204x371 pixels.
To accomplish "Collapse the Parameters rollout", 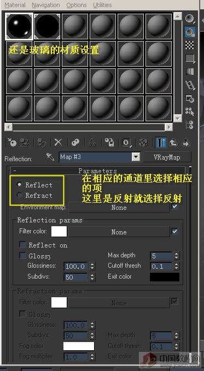I will tap(97, 170).
